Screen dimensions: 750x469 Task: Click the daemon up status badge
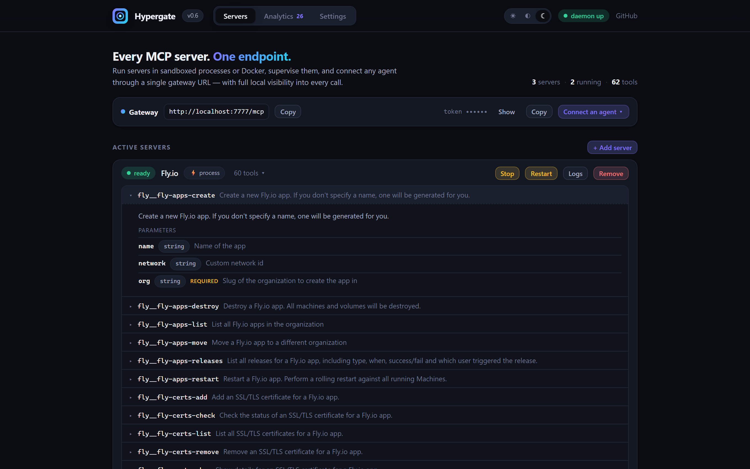click(583, 16)
